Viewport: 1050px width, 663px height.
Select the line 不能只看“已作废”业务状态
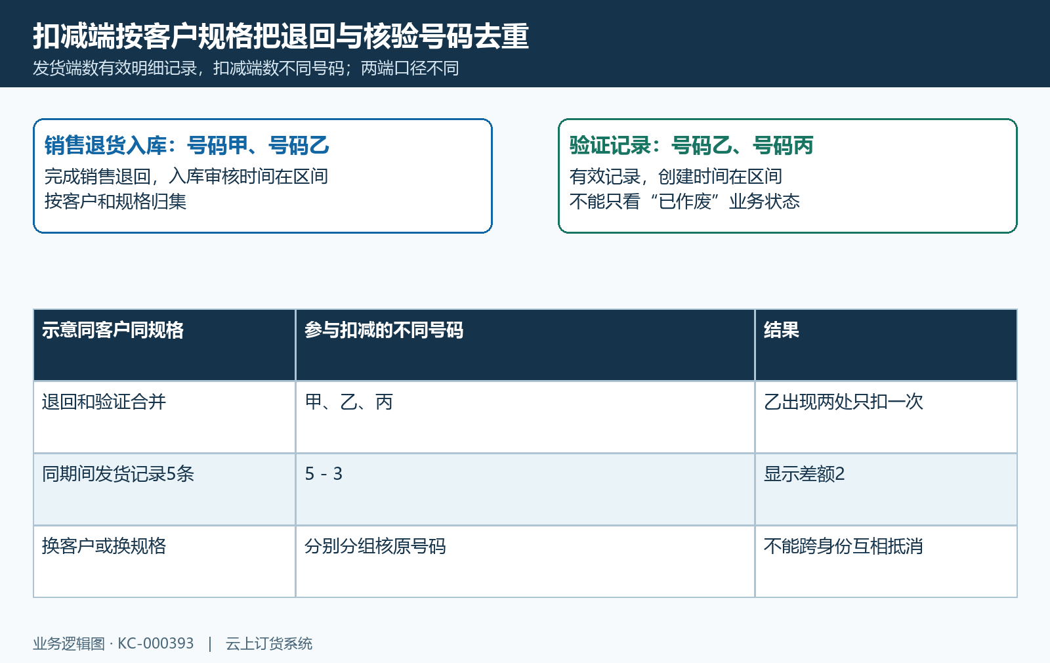pyautogui.click(x=684, y=201)
